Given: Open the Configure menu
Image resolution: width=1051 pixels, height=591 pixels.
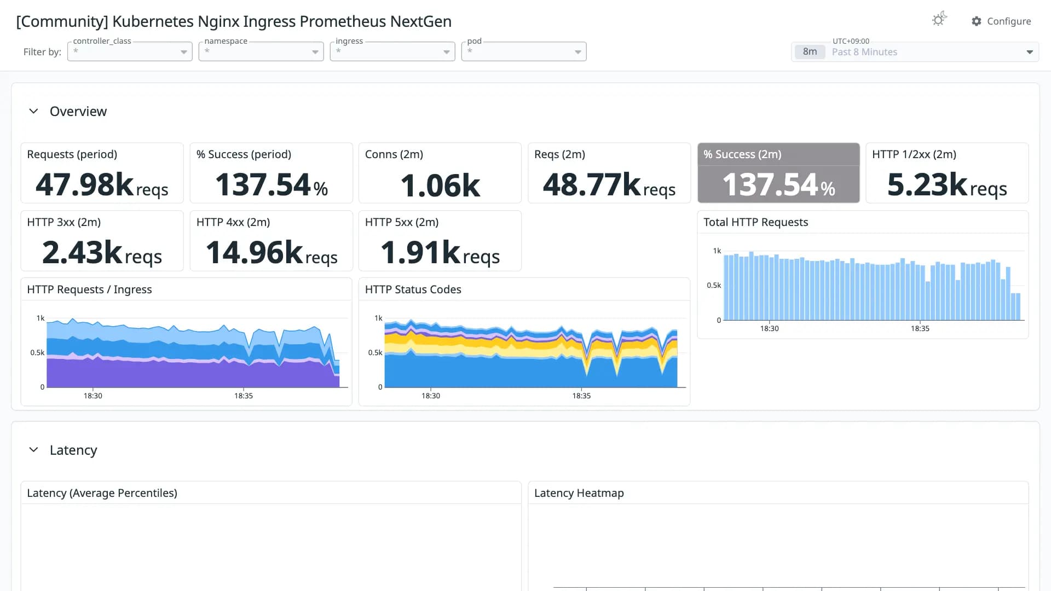Looking at the screenshot, I should pyautogui.click(x=1001, y=21).
